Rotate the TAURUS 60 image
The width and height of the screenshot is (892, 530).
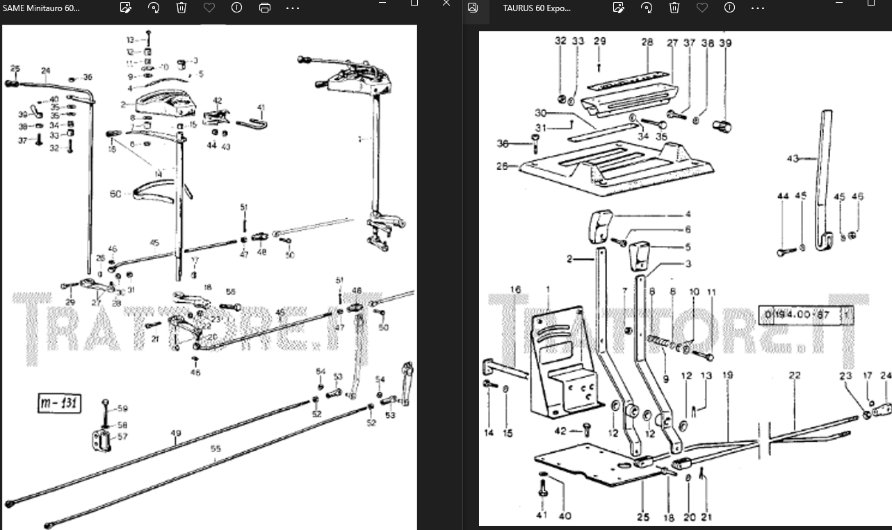647,8
